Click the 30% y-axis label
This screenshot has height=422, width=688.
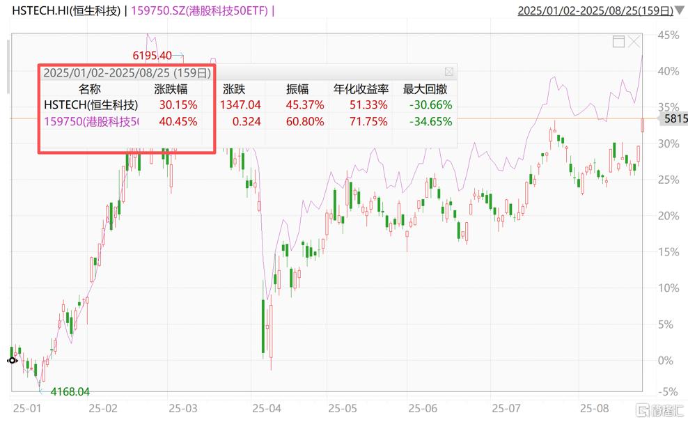coord(669,144)
